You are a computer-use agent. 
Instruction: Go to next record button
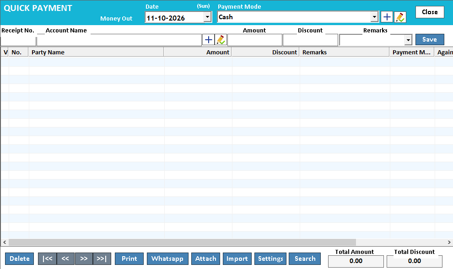click(84, 258)
